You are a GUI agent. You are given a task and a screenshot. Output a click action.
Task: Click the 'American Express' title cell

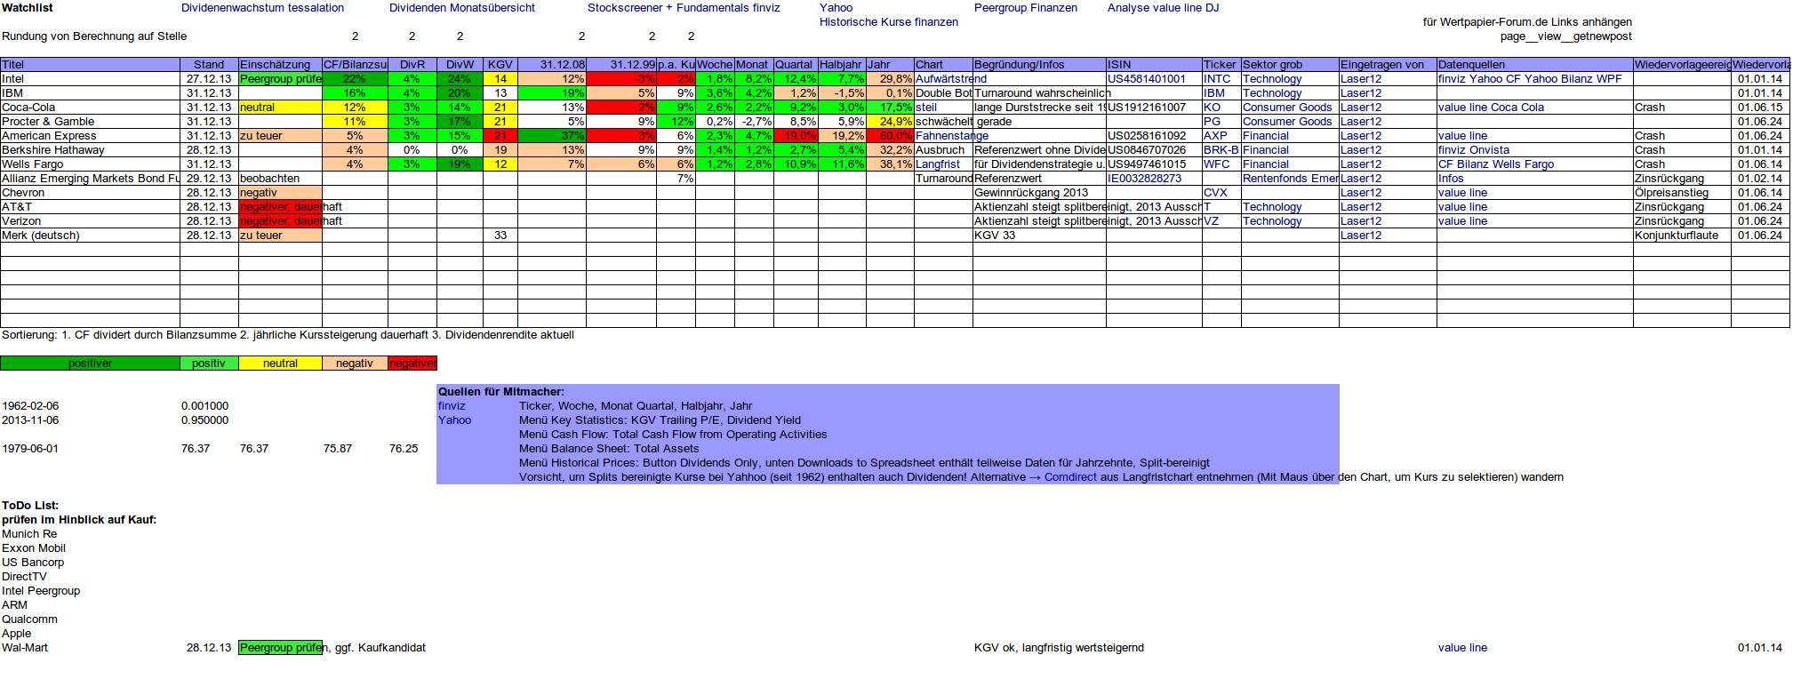[x=90, y=136]
